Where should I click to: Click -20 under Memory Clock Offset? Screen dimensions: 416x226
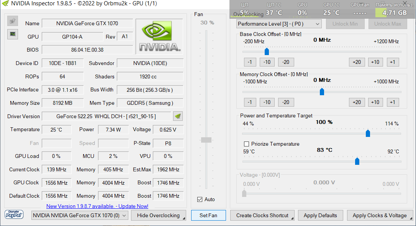click(286, 102)
